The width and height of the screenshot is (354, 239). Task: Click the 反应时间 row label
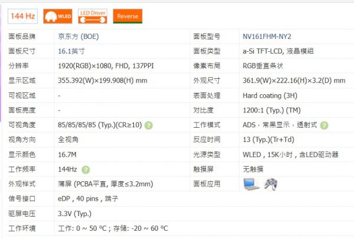[206, 140]
